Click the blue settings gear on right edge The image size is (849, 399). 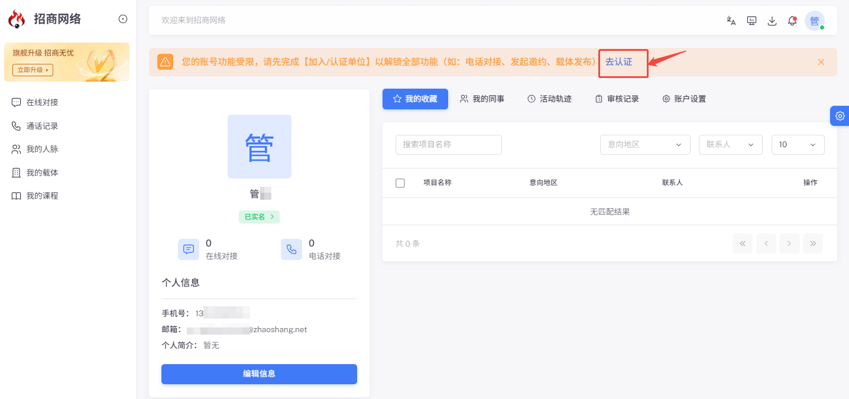tap(840, 116)
